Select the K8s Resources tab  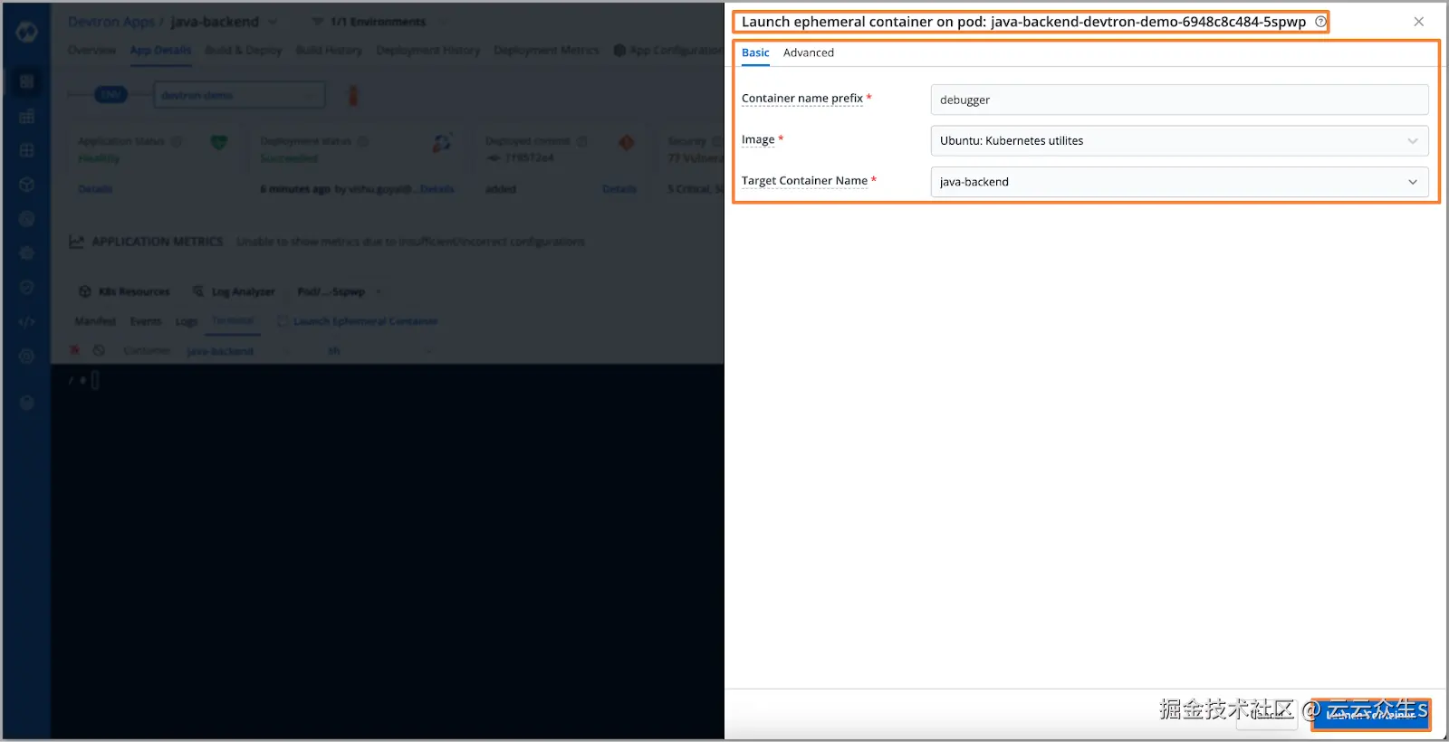(x=124, y=291)
